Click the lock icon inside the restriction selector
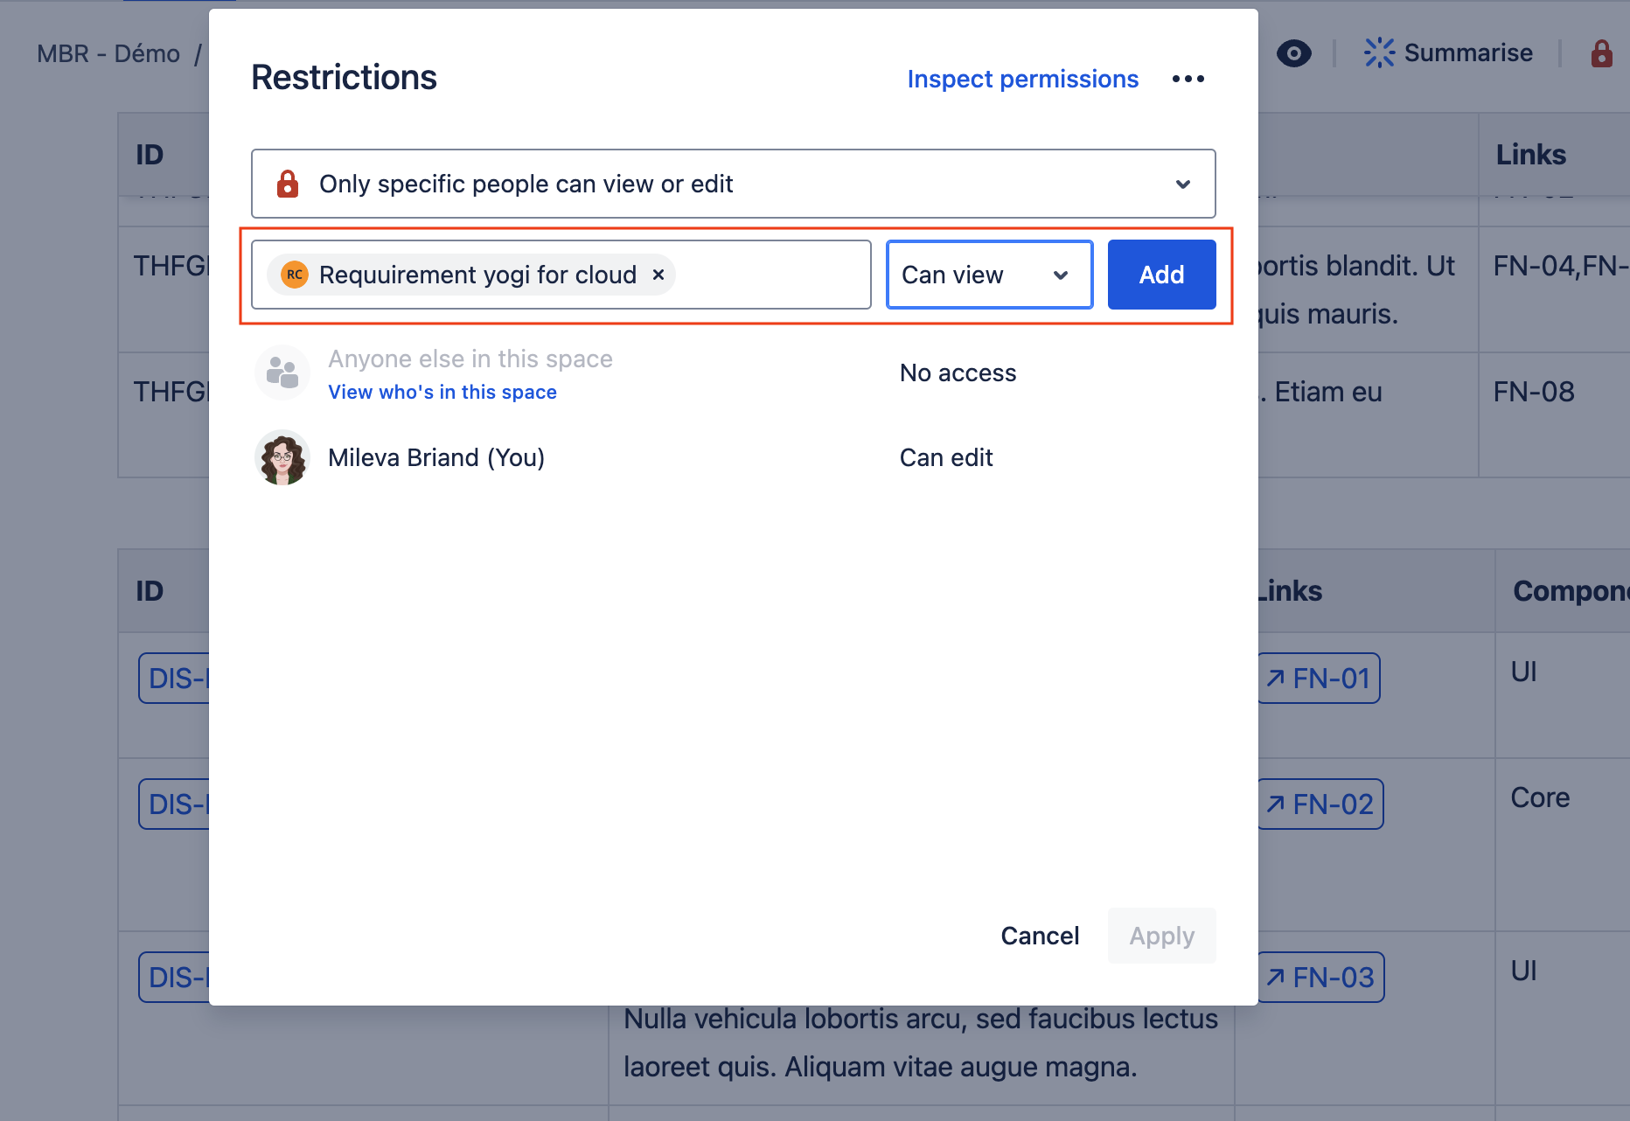Screen dimensions: 1630x1121 (289, 184)
